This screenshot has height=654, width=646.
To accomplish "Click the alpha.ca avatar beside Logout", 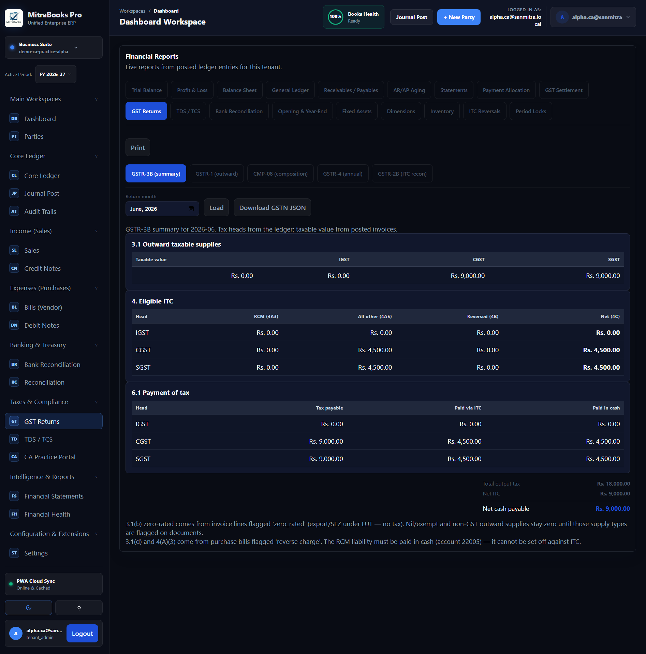I will point(16,634).
